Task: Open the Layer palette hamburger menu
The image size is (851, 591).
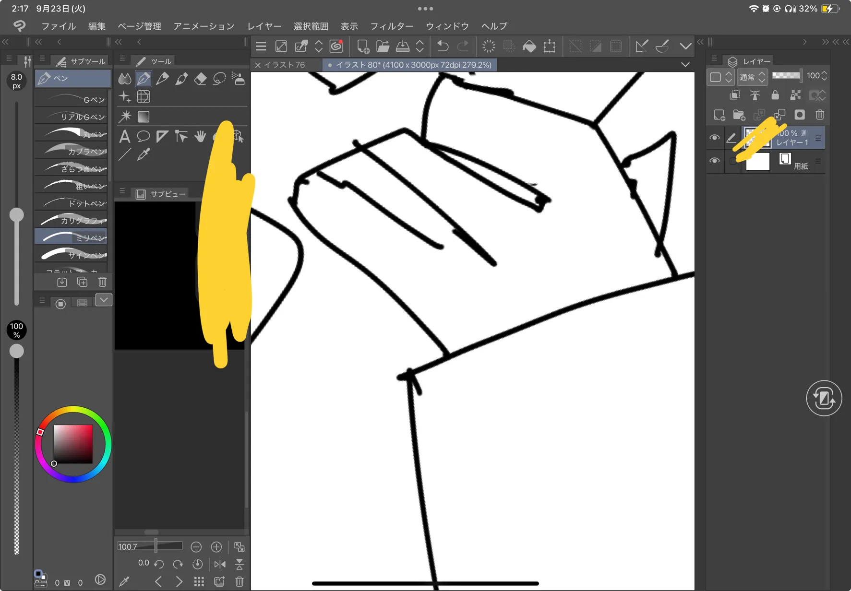Action: pos(714,59)
